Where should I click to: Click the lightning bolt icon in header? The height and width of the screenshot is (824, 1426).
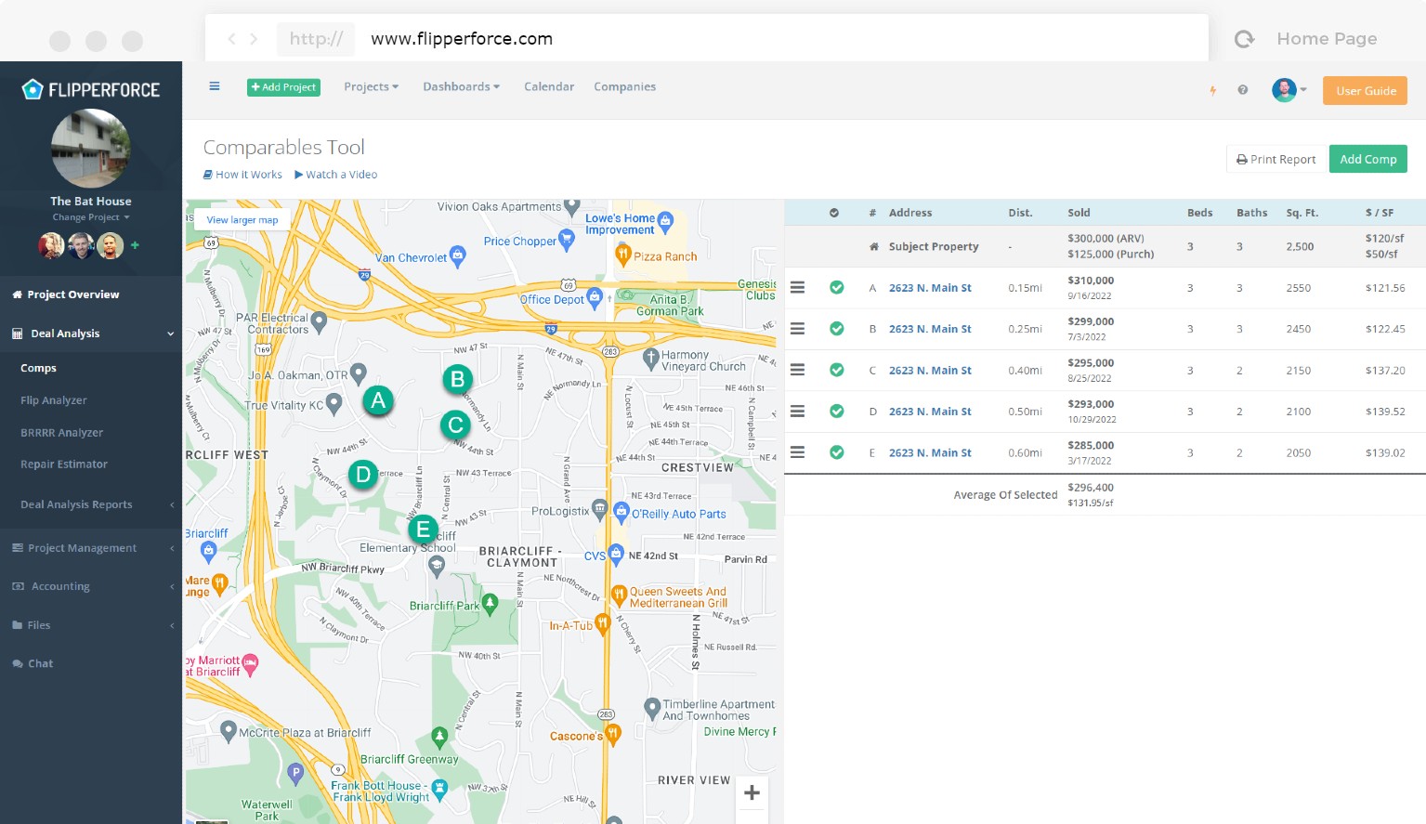pyautogui.click(x=1212, y=90)
